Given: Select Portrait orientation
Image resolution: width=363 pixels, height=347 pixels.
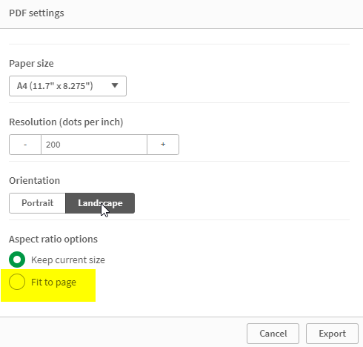Looking at the screenshot, I should pos(37,203).
